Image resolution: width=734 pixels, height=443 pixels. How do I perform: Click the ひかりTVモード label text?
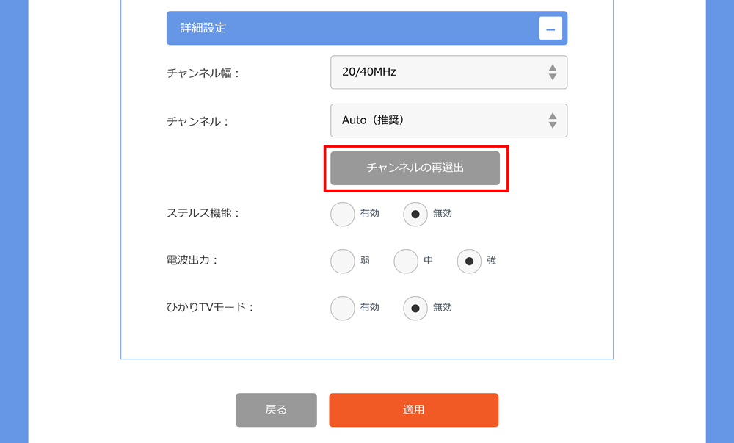tap(210, 308)
